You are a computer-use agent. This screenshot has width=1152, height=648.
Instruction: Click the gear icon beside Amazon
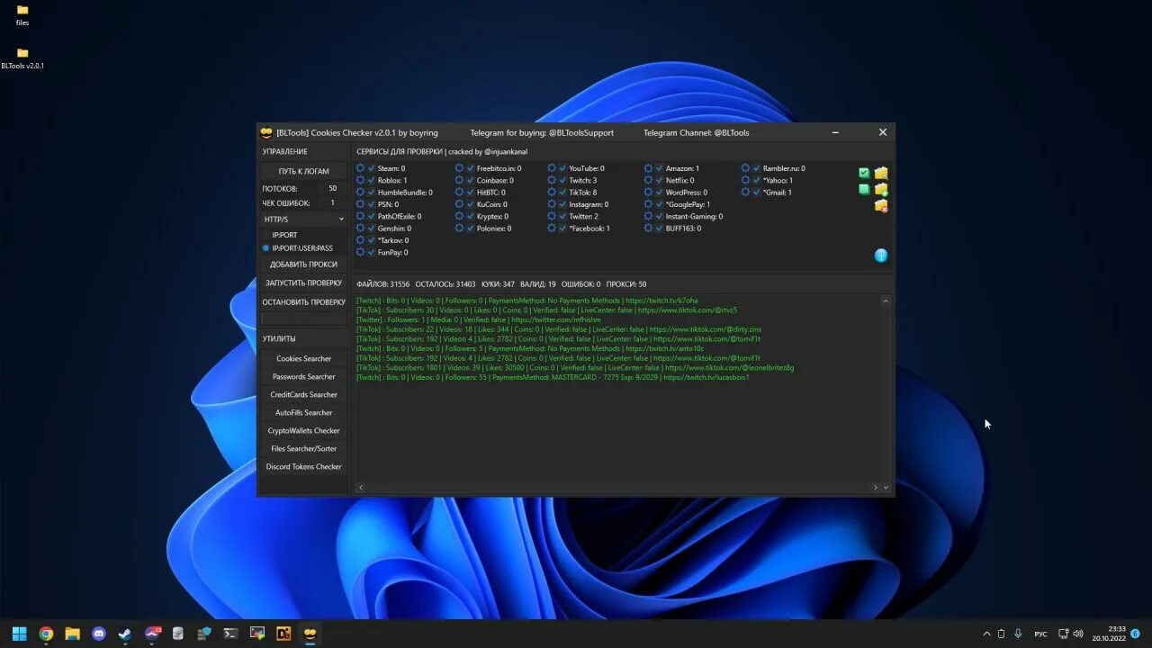(648, 168)
